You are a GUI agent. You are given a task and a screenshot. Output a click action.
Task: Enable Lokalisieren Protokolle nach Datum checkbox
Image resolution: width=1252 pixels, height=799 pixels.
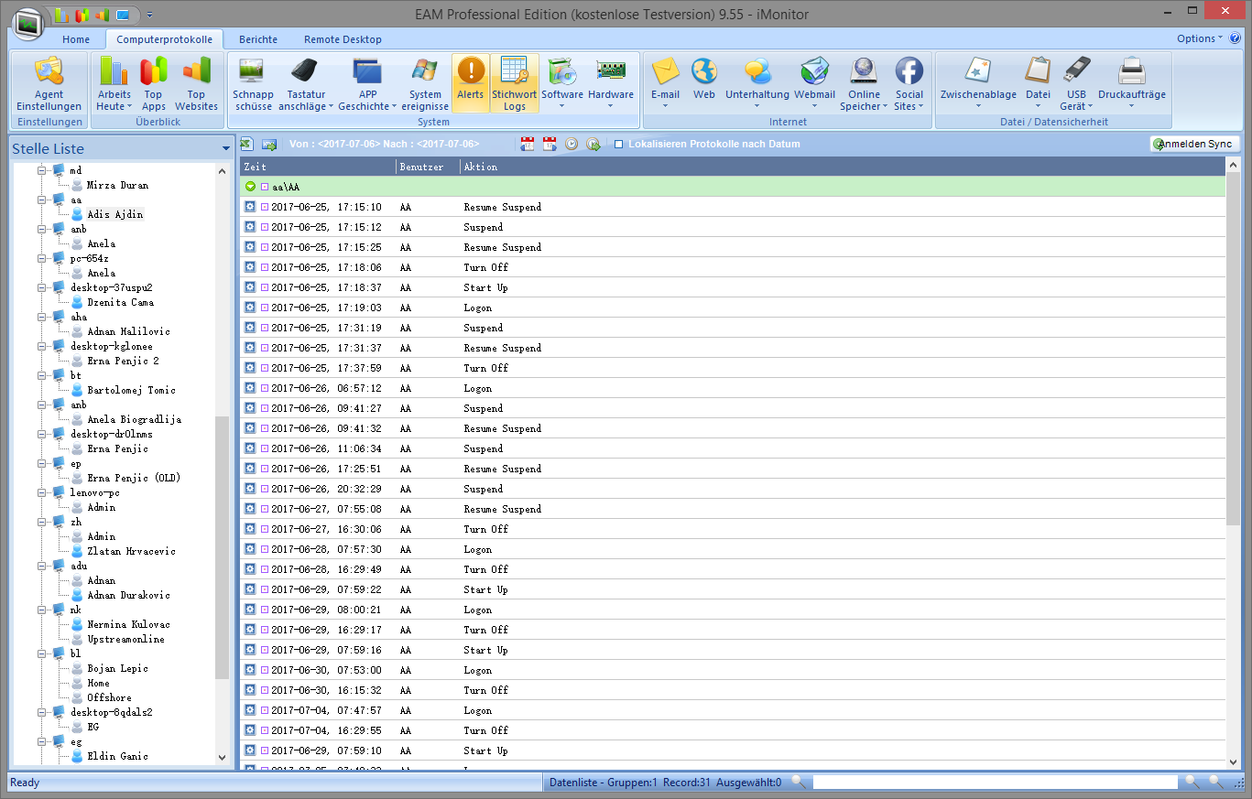pos(619,145)
